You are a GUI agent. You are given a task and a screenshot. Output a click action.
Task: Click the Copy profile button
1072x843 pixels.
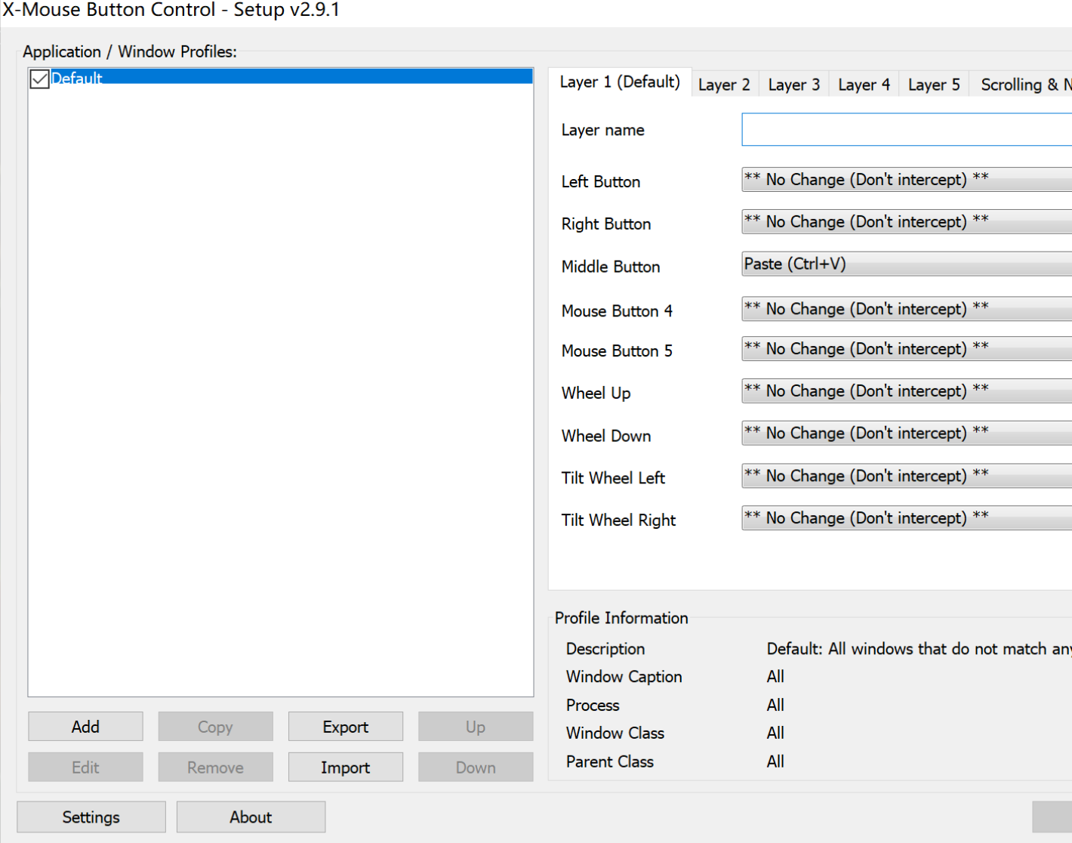[x=215, y=727]
